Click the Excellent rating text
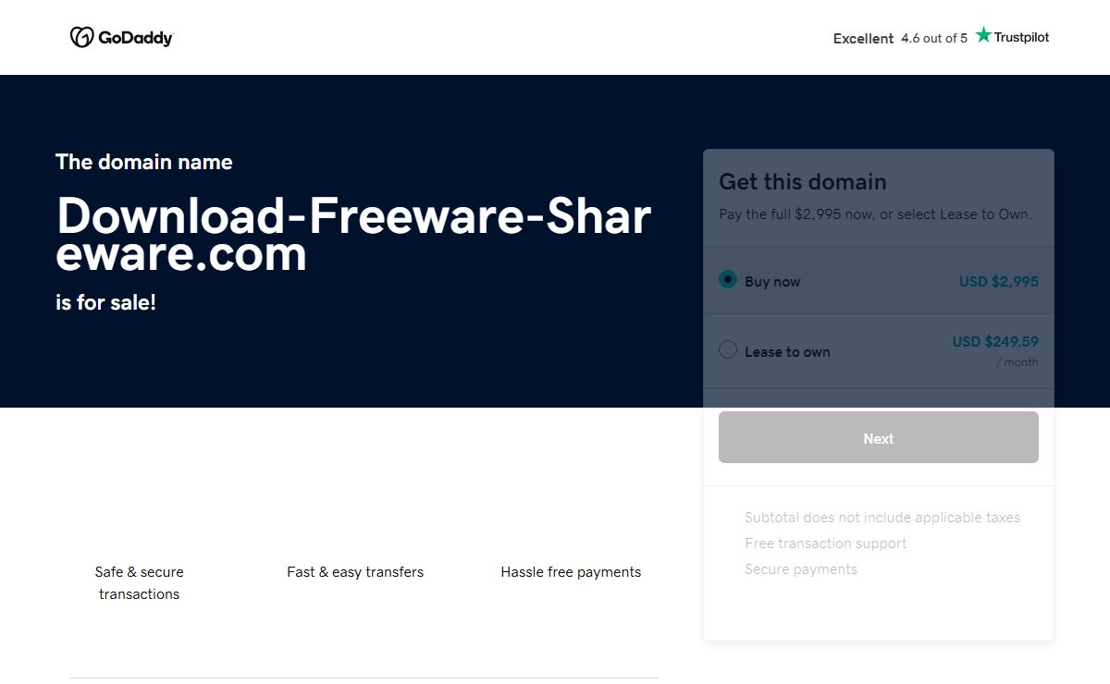Viewport: 1110px width, 684px height. 863,38
